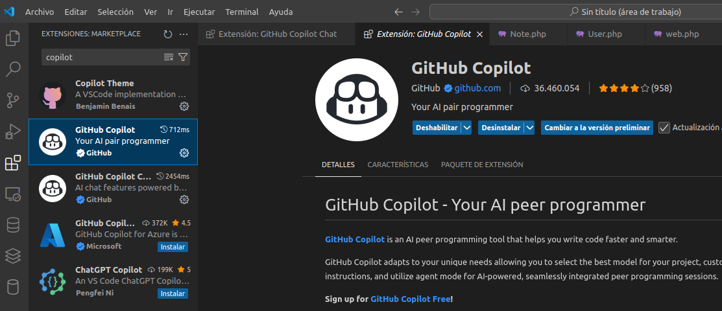Open the Ver menu
This screenshot has width=722, height=311.
(150, 12)
